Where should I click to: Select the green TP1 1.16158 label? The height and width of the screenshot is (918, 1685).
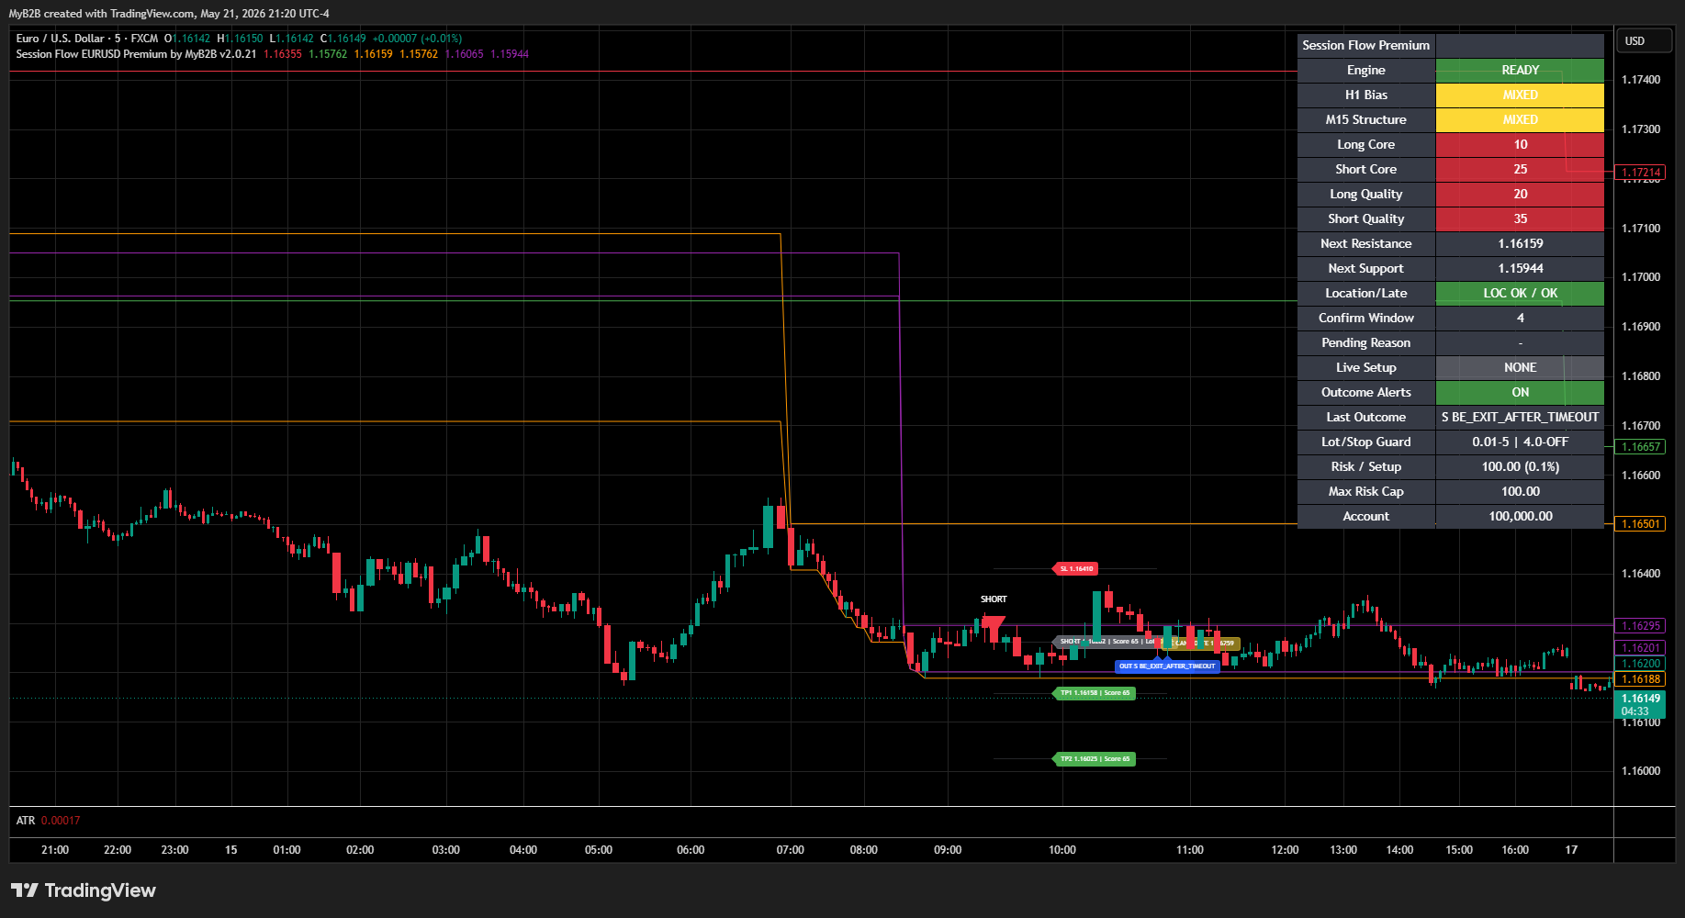(x=1094, y=693)
